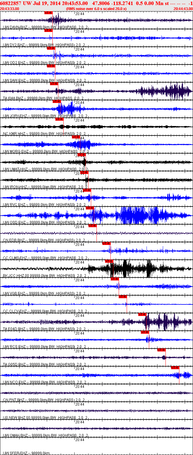Viewport: 193px width, 455px height.
Task: Click the UW JORV EHZ station label
Action: (15, 116)
